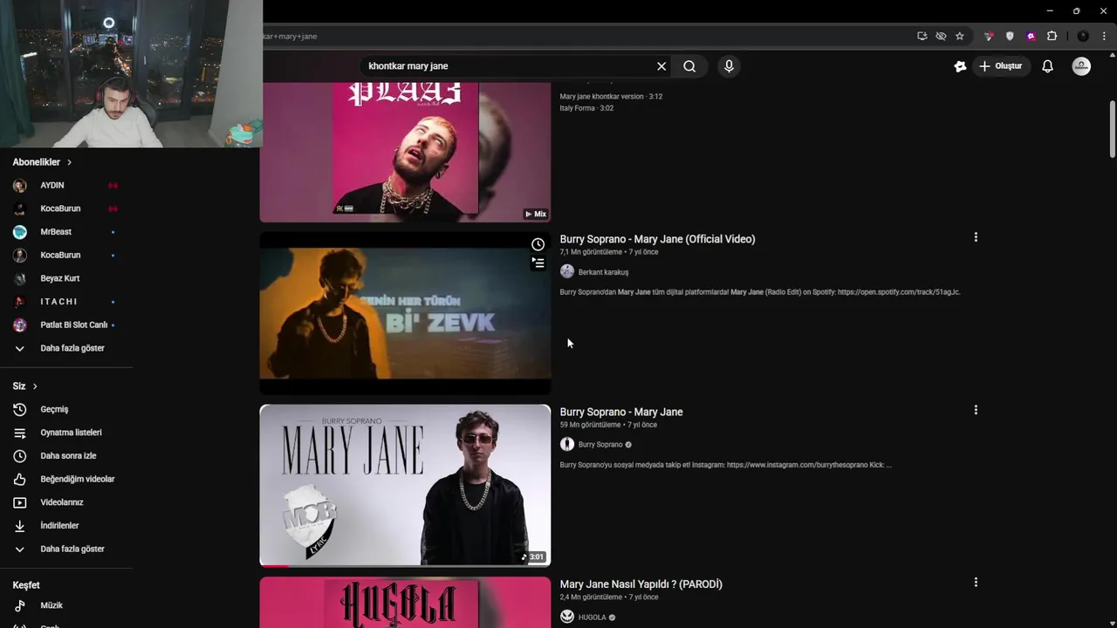
Task: Open the Chrome profile avatar
Action: 1083,37
